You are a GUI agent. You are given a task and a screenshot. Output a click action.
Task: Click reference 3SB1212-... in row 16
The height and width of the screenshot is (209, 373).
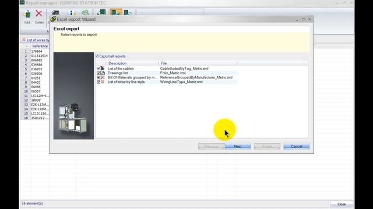click(x=40, y=118)
